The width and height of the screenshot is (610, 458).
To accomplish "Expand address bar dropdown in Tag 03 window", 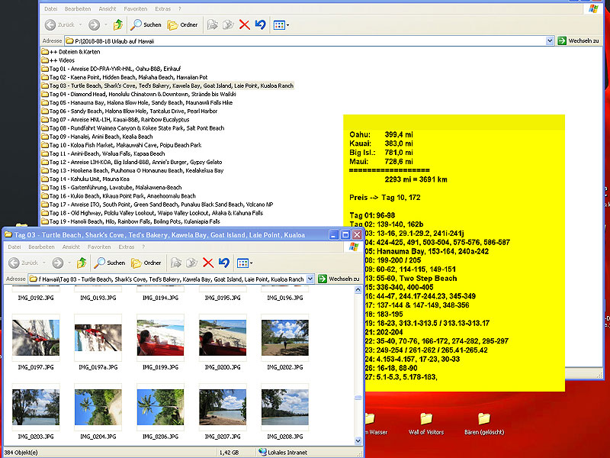I will (310, 279).
